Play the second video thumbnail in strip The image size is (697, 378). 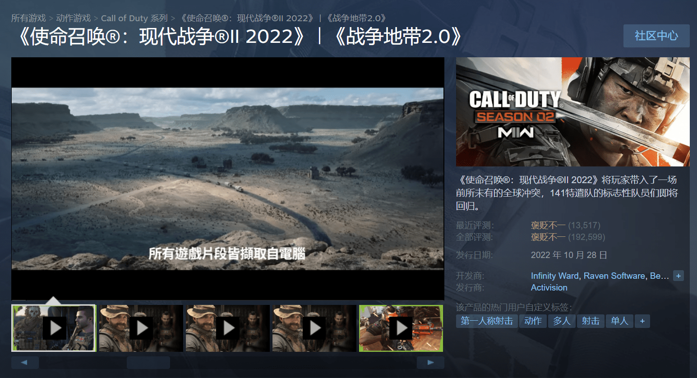click(141, 328)
